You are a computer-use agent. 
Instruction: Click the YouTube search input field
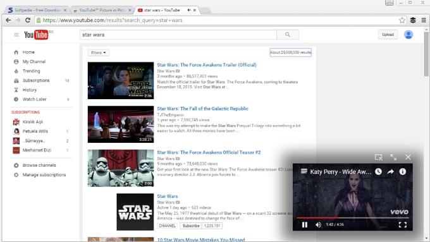(178, 35)
